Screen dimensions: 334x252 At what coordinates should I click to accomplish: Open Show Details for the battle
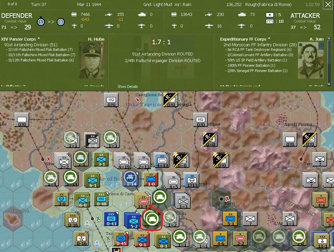pyautogui.click(x=127, y=87)
